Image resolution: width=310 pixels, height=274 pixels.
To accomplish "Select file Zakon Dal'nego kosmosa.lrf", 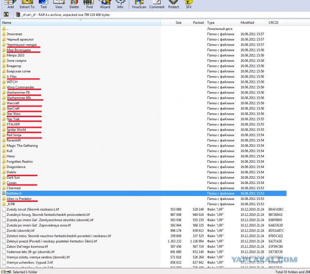I will tap(144, 247).
